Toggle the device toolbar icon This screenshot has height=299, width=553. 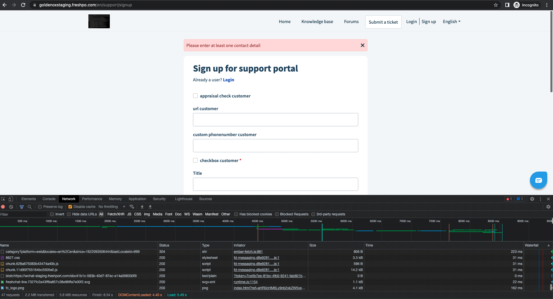click(x=11, y=199)
